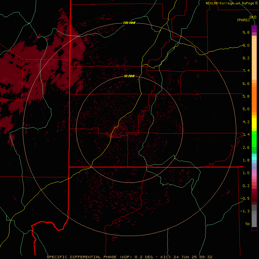Click the 7.4 value on the scale

(246, 71)
